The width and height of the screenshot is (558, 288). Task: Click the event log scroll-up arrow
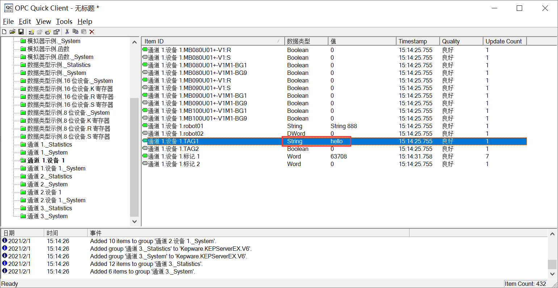pos(552,234)
